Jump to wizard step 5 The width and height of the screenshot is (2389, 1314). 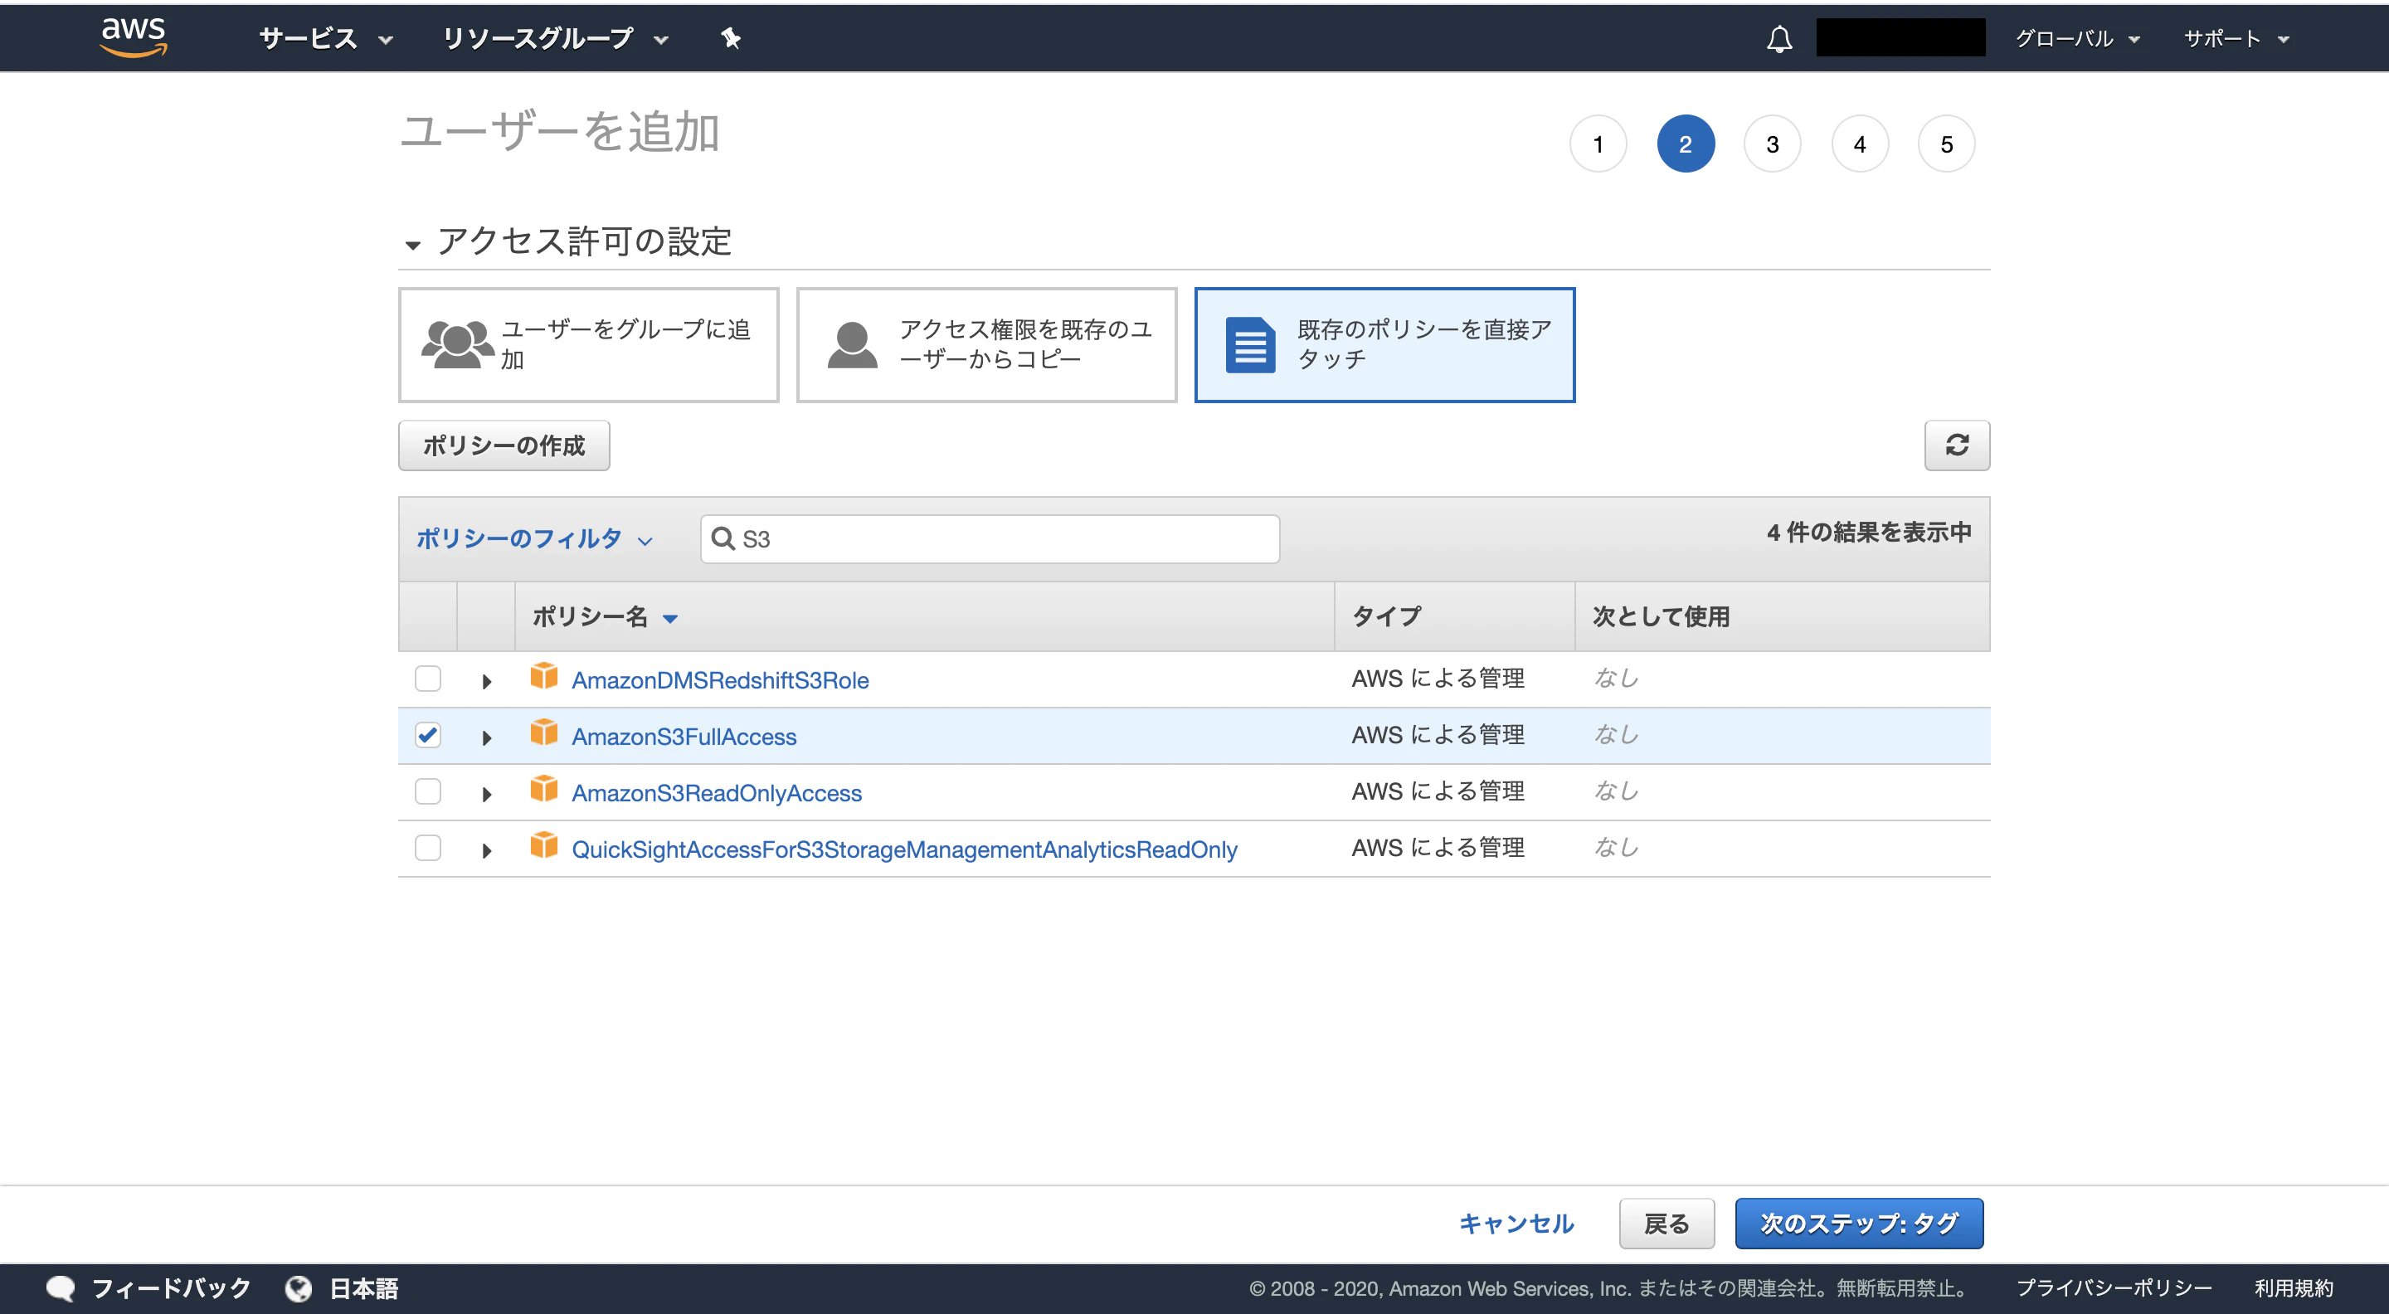(1947, 144)
